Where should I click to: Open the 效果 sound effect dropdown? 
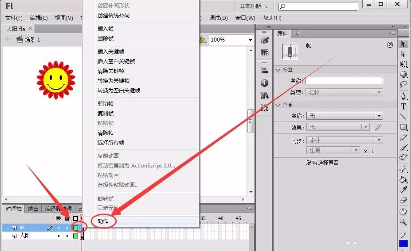click(x=338, y=127)
